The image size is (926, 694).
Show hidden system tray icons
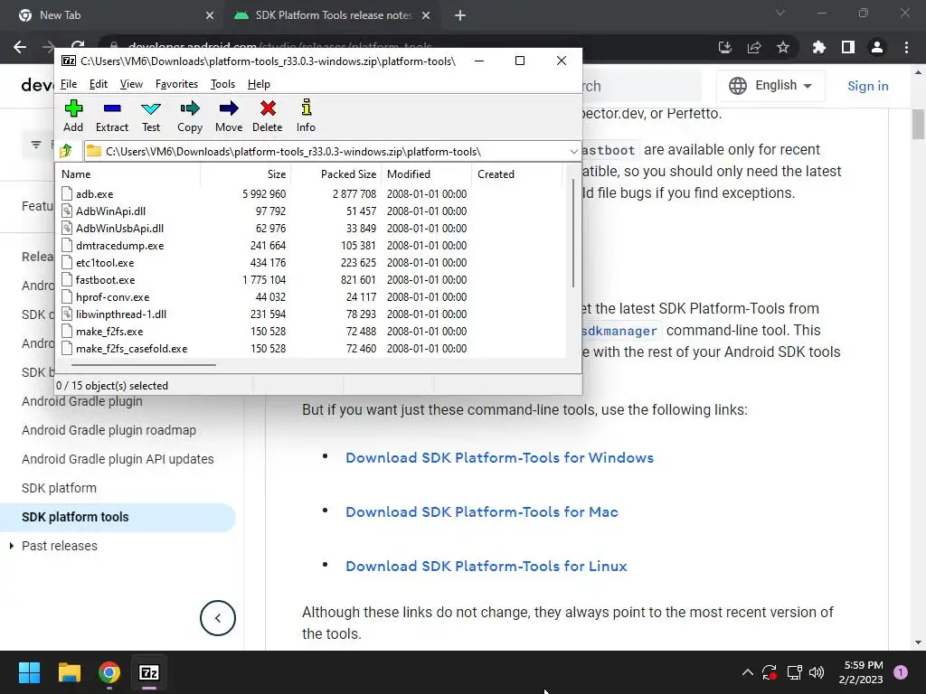click(748, 672)
